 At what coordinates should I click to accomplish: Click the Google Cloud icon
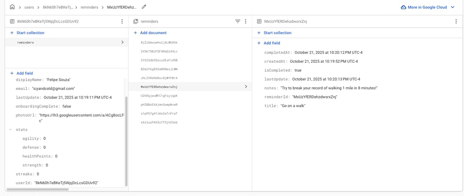[403, 7]
